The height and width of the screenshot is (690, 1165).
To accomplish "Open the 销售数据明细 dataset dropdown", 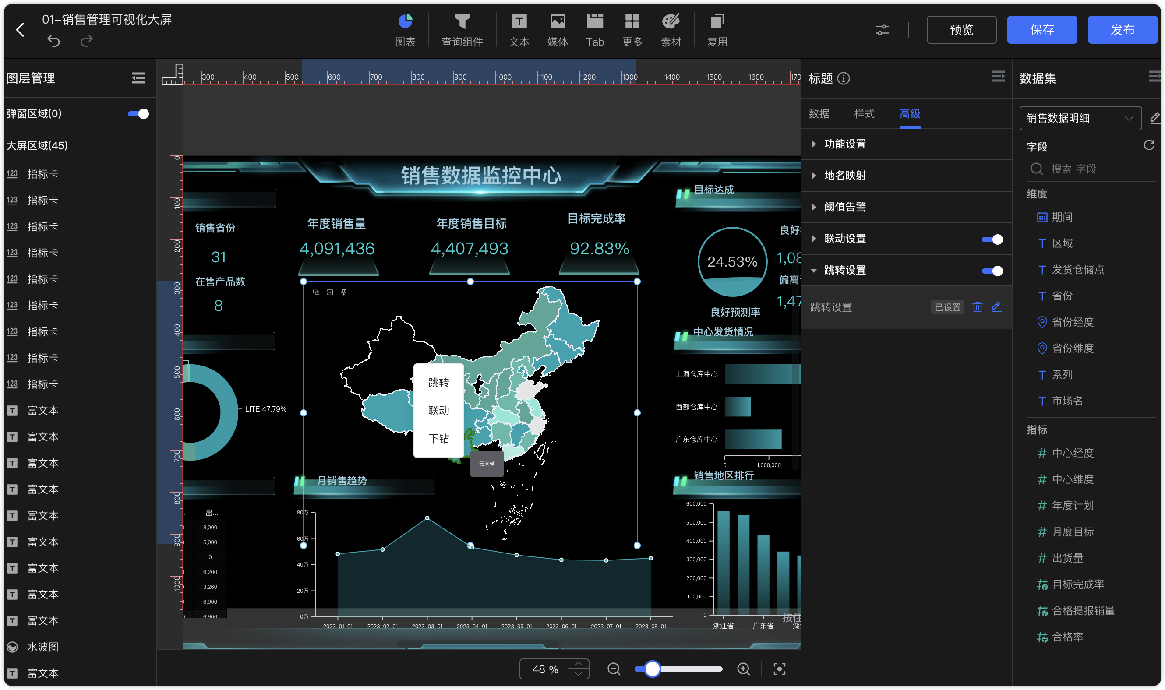I will (1080, 118).
